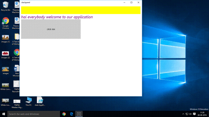Viewport: 209px width, 117px height.
Task: Select the New Microsoft Word document icon
Action: point(17,71)
